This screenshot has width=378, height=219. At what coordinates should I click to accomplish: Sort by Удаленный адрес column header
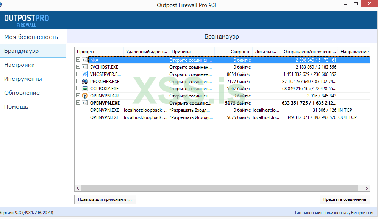tap(146, 52)
